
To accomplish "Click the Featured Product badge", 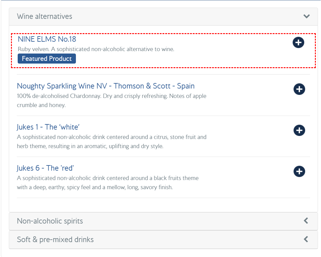I will (x=47, y=59).
